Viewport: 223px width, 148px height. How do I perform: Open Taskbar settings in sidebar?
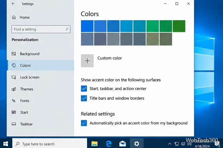40,124
